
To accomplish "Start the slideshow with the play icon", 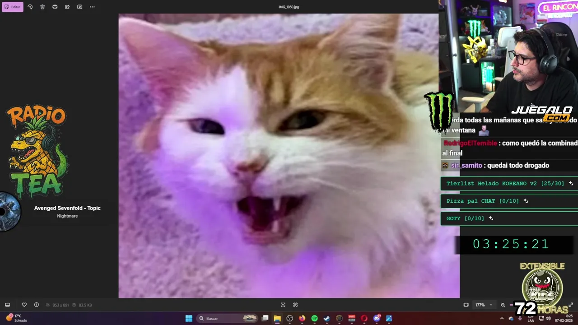I will (79, 7).
